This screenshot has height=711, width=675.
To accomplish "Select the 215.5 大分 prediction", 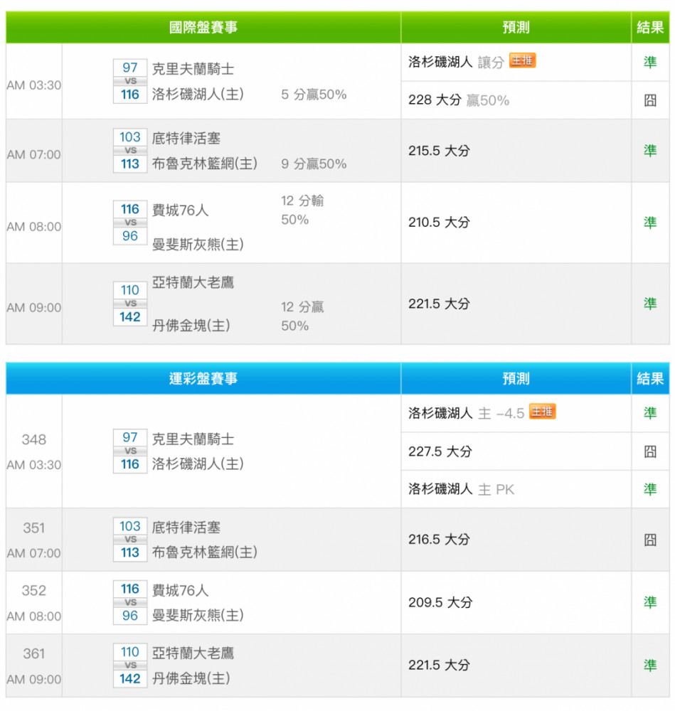I will [439, 151].
